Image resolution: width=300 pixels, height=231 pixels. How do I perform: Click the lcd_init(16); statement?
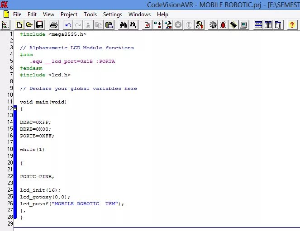[x=40, y=190]
